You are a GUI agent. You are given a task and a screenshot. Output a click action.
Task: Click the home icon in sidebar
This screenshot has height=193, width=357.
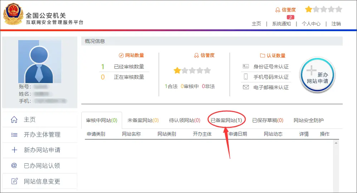[14, 120]
